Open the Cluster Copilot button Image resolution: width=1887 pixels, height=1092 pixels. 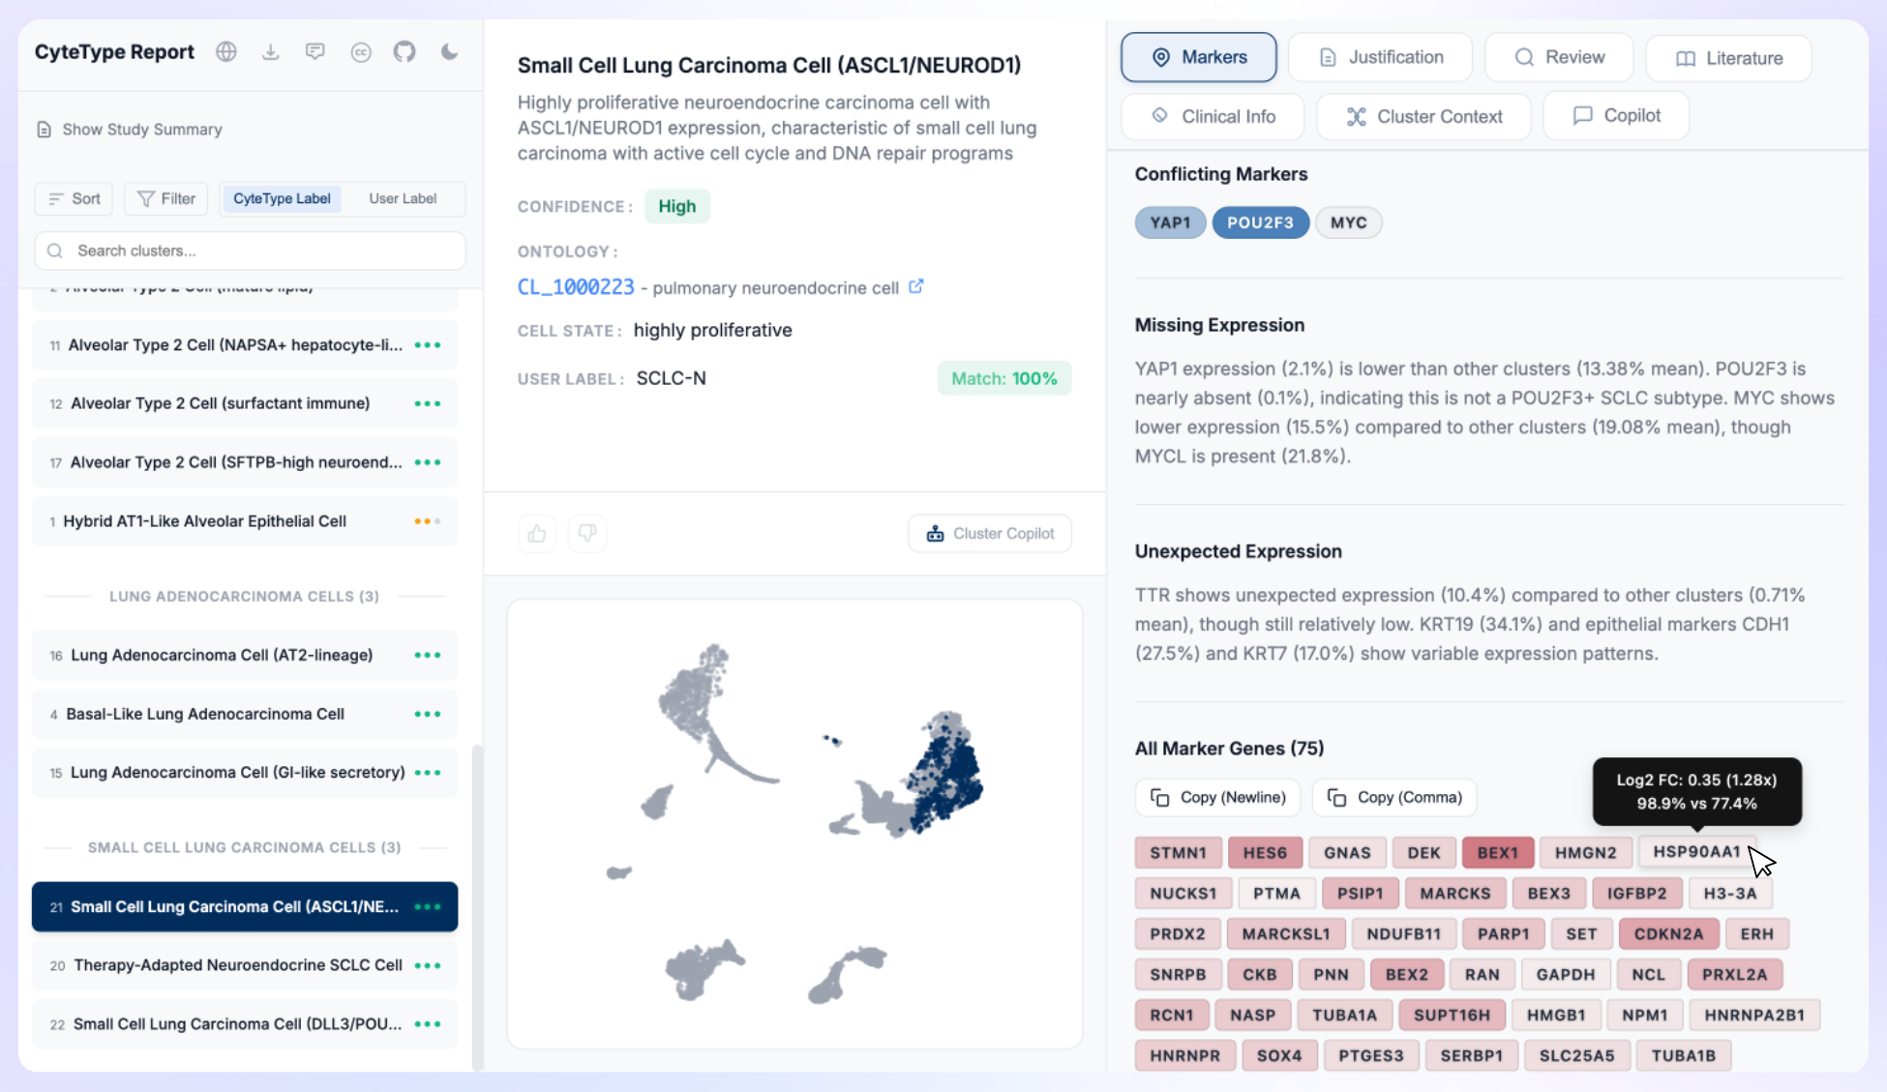click(990, 533)
